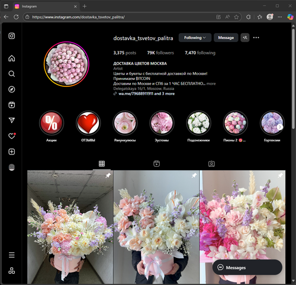Open wa.me link and 3 more

[146, 93]
